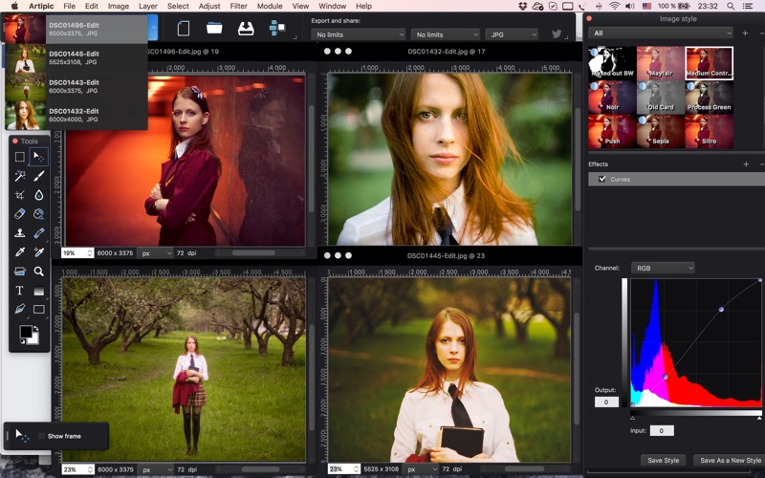The height and width of the screenshot is (478, 765).
Task: Open units px dropdown in DSC01496 window
Action: 155,253
